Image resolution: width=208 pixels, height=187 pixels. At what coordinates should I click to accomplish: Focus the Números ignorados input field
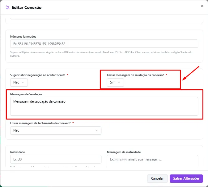(104, 44)
